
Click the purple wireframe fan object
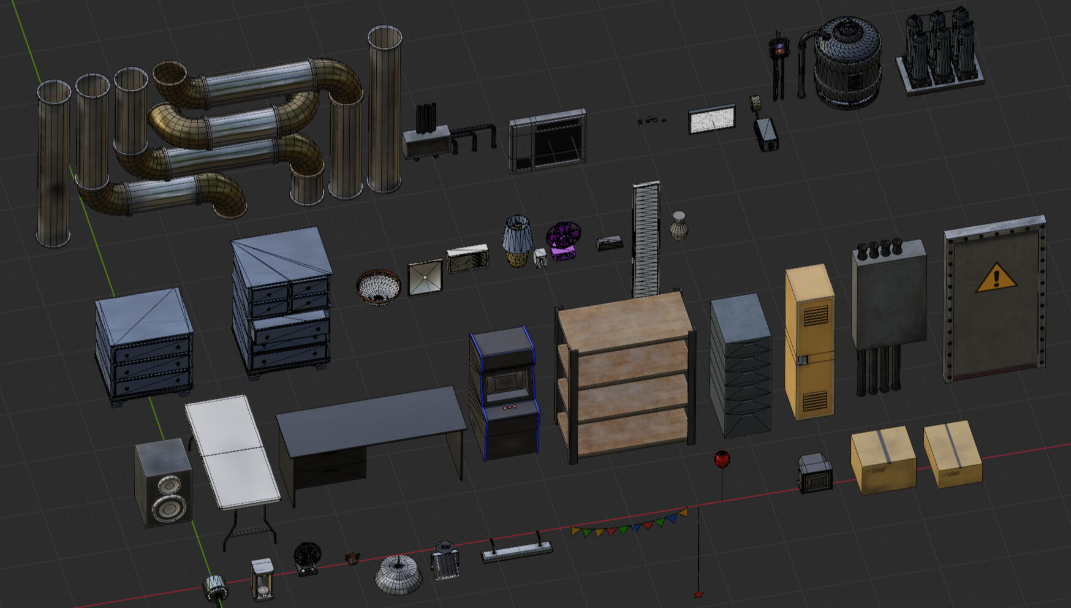pos(563,240)
